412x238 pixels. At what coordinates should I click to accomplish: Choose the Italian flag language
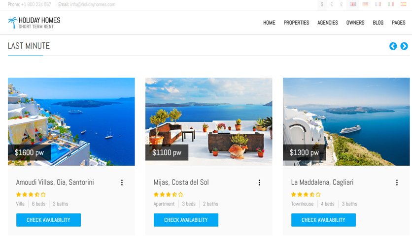(x=391, y=4)
